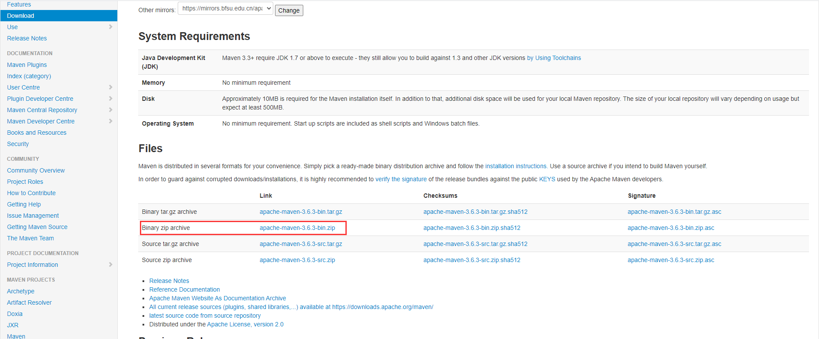Open the Use sidebar item
819x339 pixels.
click(x=12, y=27)
